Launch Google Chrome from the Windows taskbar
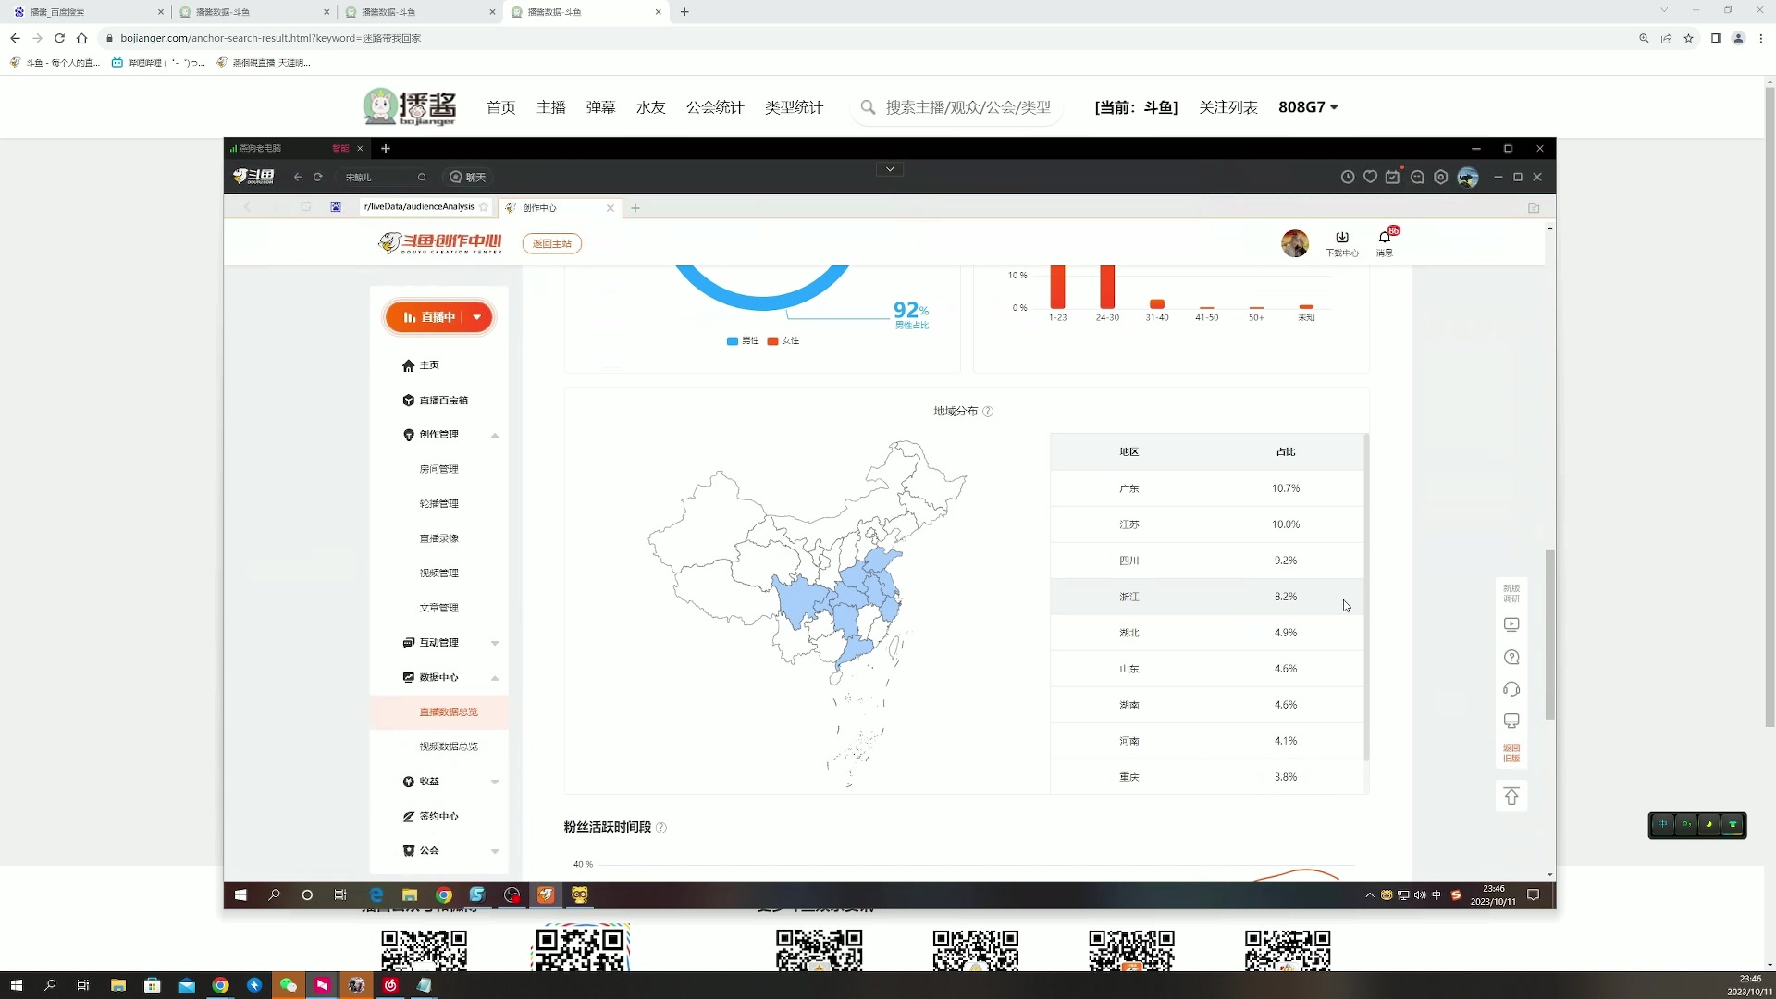The height and width of the screenshot is (999, 1776). pos(220,985)
